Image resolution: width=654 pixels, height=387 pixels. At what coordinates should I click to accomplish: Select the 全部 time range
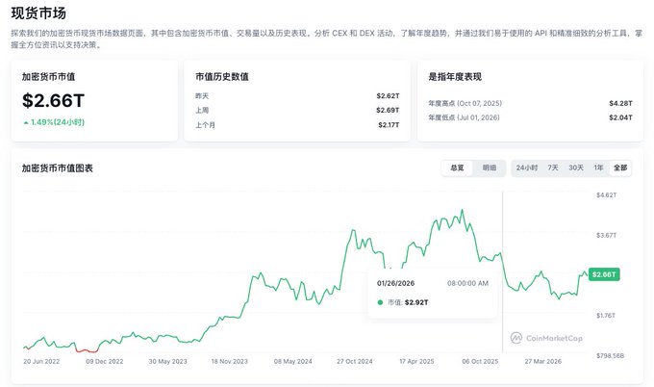click(x=620, y=168)
